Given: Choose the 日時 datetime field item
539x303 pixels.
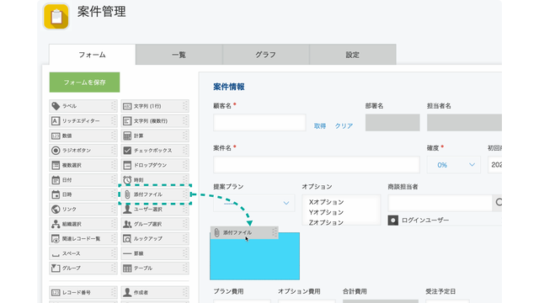Looking at the screenshot, I should point(83,194).
